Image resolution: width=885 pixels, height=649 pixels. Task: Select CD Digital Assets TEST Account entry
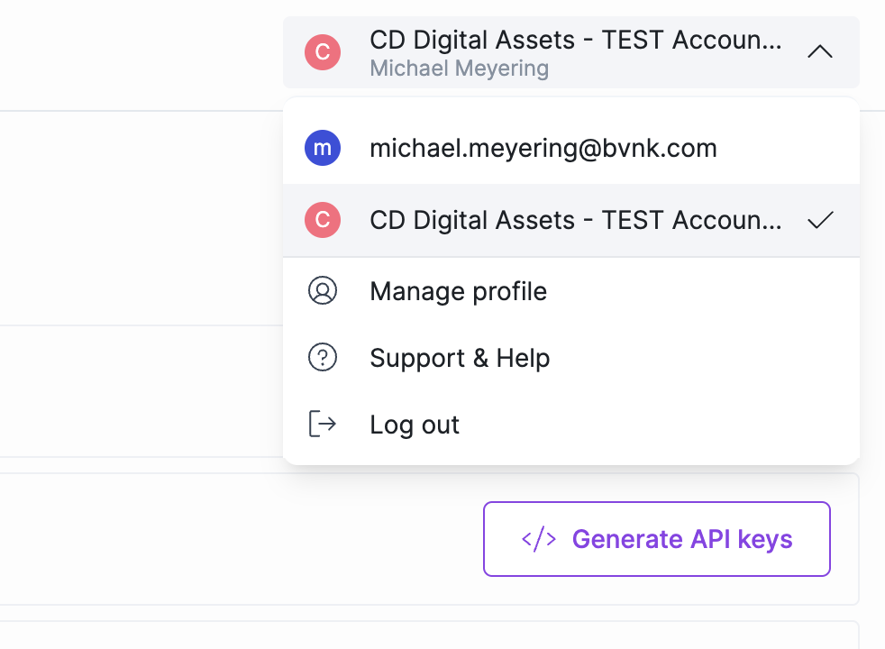(570, 220)
